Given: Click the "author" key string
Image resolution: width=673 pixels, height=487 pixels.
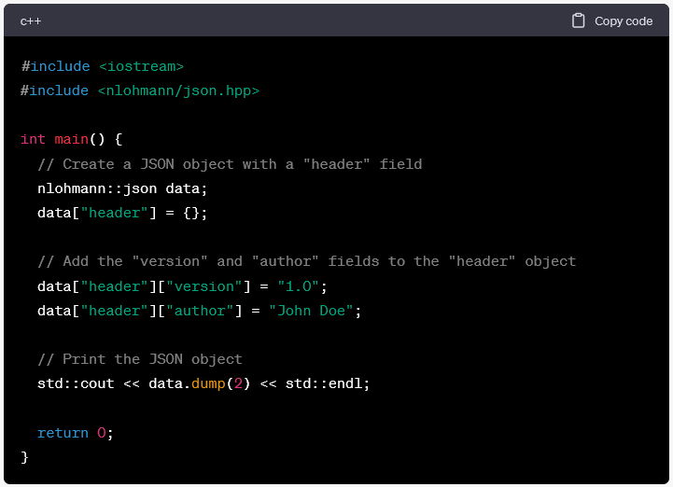Looking at the screenshot, I should pyautogui.click(x=200, y=311).
